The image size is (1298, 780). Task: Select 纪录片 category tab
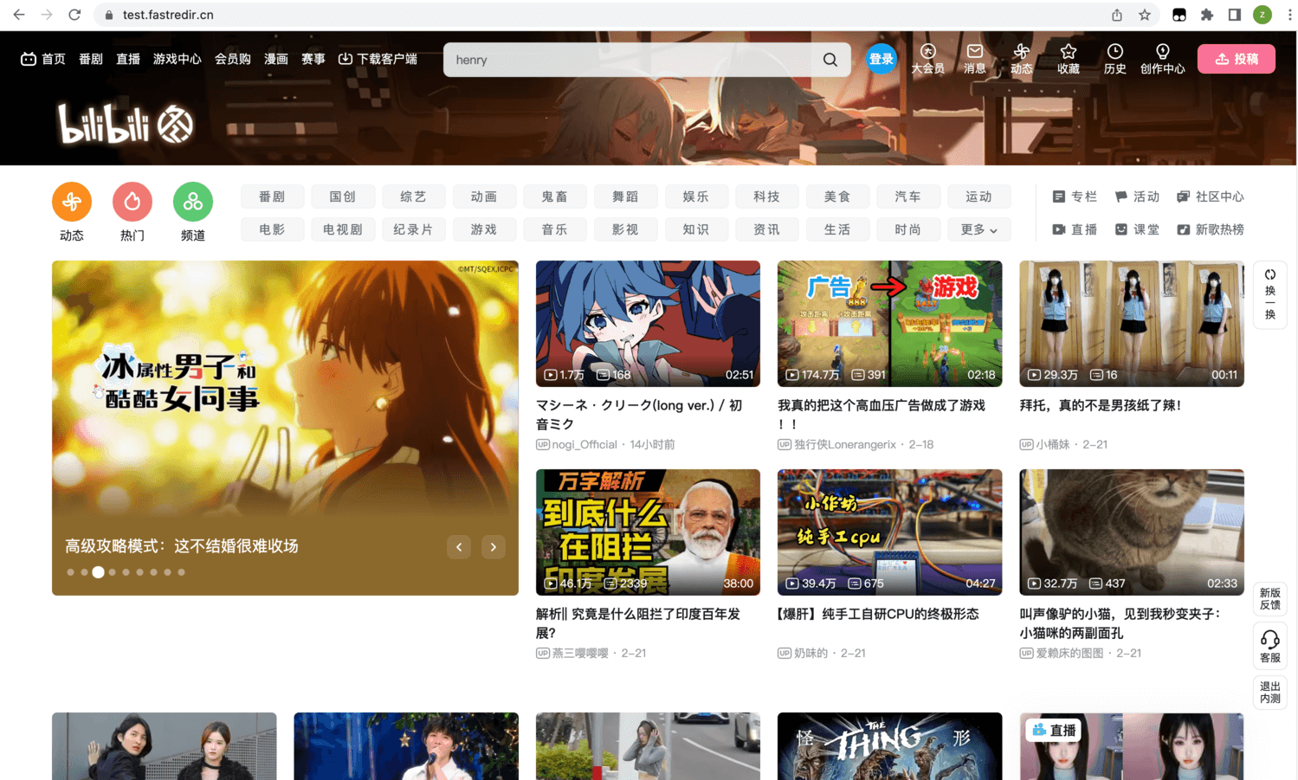(x=413, y=229)
